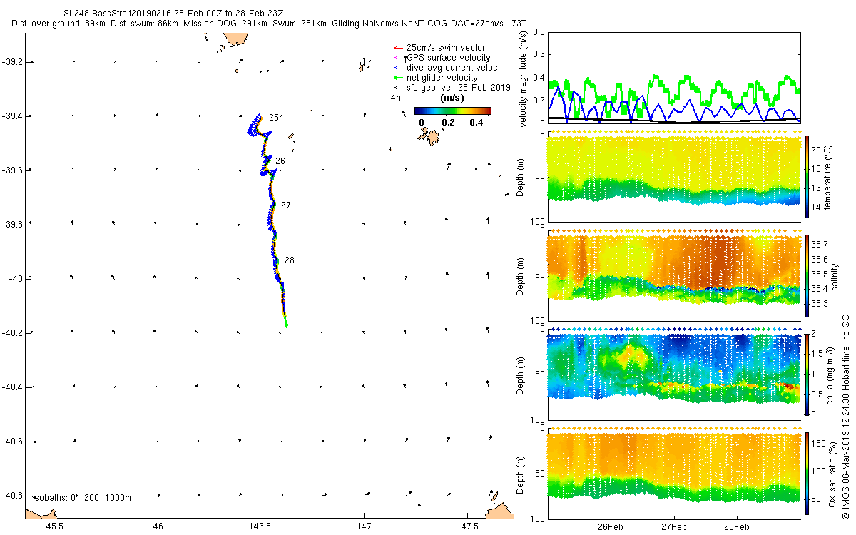Select 'sfc geo. vel. 28-Feb-2019' legend entry
The image size is (856, 535).
point(452,88)
